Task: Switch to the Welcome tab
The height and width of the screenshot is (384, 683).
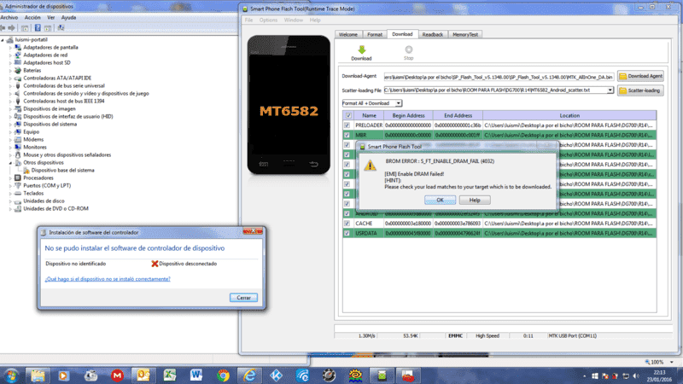Action: [x=348, y=34]
